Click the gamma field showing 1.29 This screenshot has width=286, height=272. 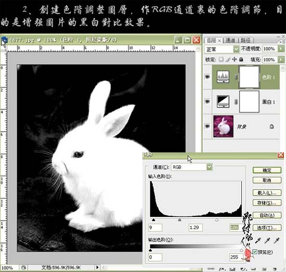tap(196, 227)
